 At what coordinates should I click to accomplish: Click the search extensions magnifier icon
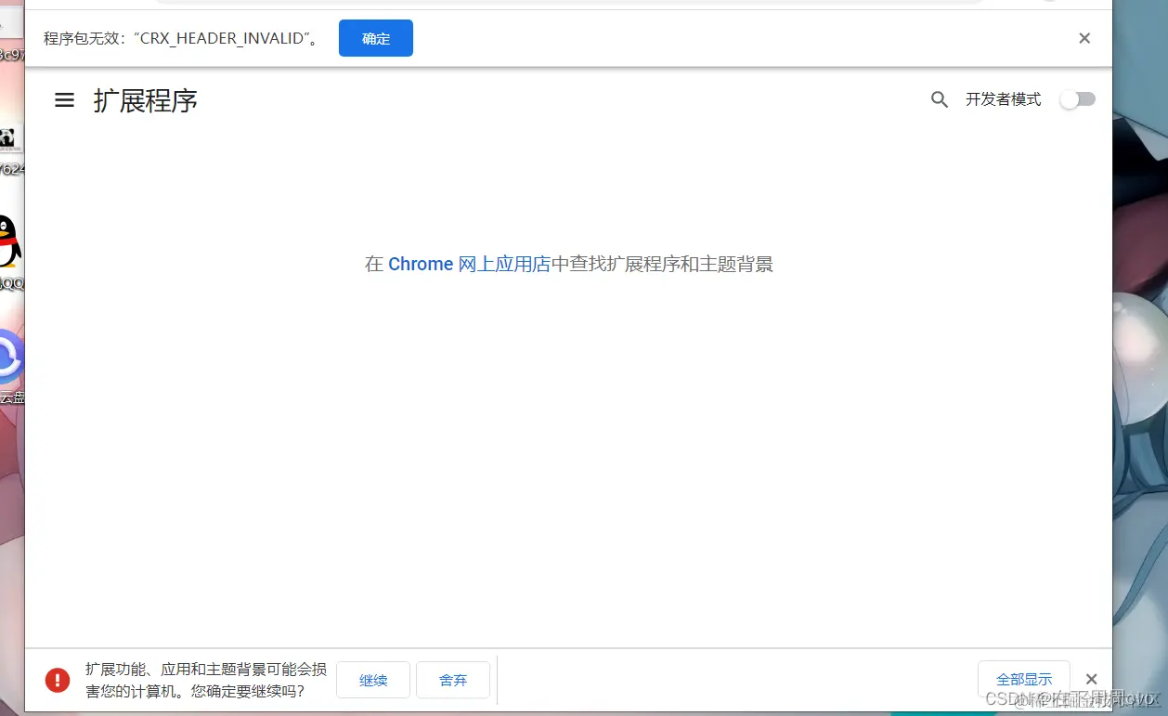940,99
